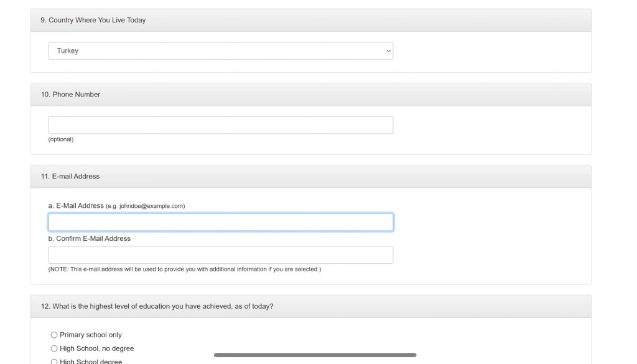Click the Confirm E-Mail Address field
This screenshot has height=364, width=637.
point(220,255)
